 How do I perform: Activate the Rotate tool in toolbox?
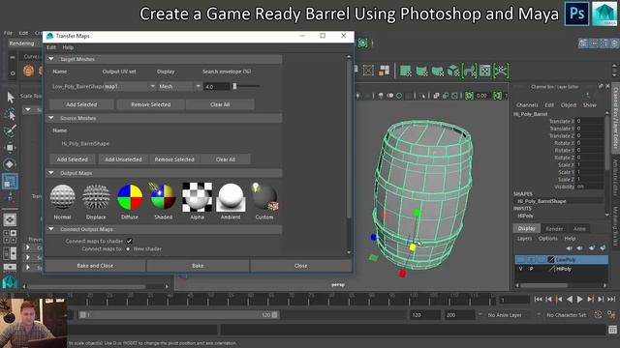pyautogui.click(x=10, y=164)
